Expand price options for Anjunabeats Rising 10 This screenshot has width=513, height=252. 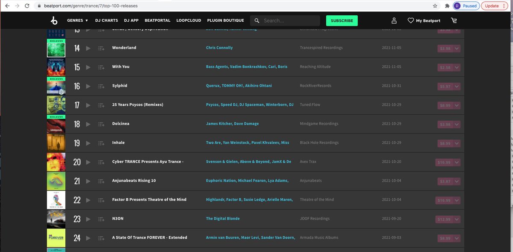(x=457, y=181)
